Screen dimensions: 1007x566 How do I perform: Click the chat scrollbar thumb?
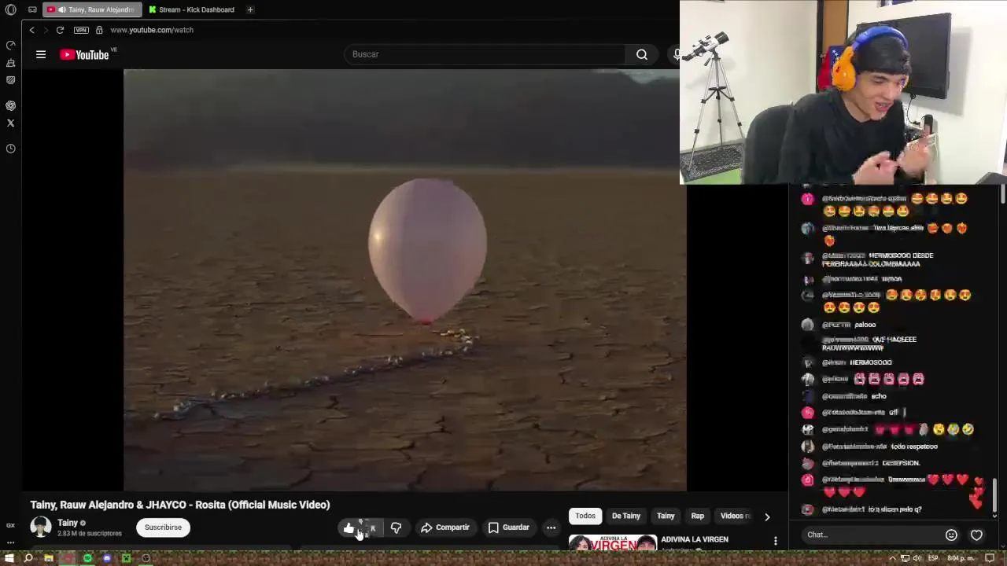tap(995, 495)
